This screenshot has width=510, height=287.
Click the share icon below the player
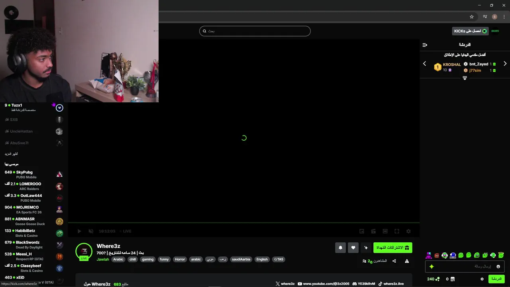point(394,261)
